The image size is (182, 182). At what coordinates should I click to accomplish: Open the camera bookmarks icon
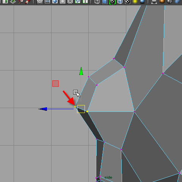click(x=5, y=2)
